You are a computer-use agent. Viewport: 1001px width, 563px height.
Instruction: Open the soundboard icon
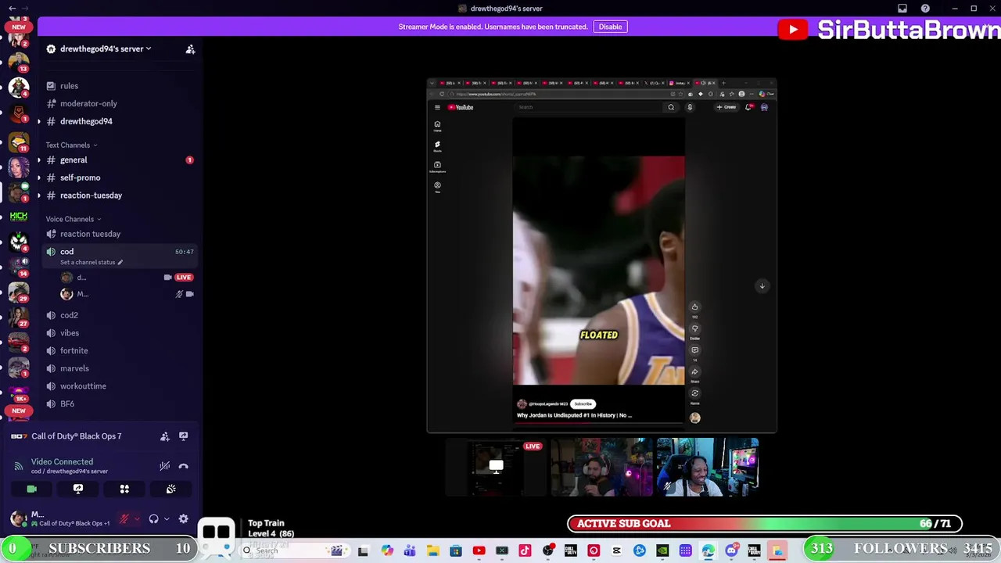coord(171,489)
